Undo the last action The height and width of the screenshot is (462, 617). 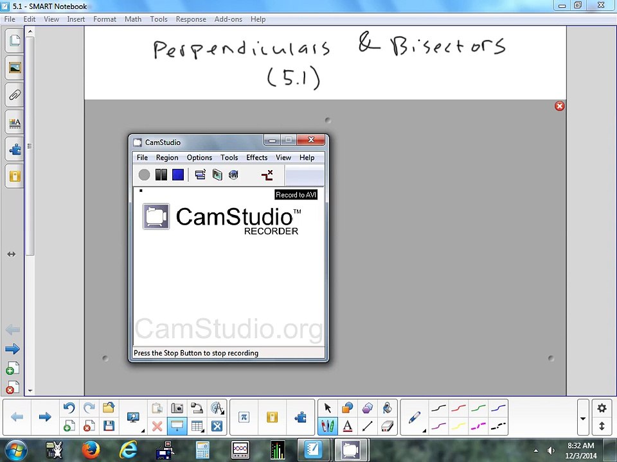coord(69,408)
